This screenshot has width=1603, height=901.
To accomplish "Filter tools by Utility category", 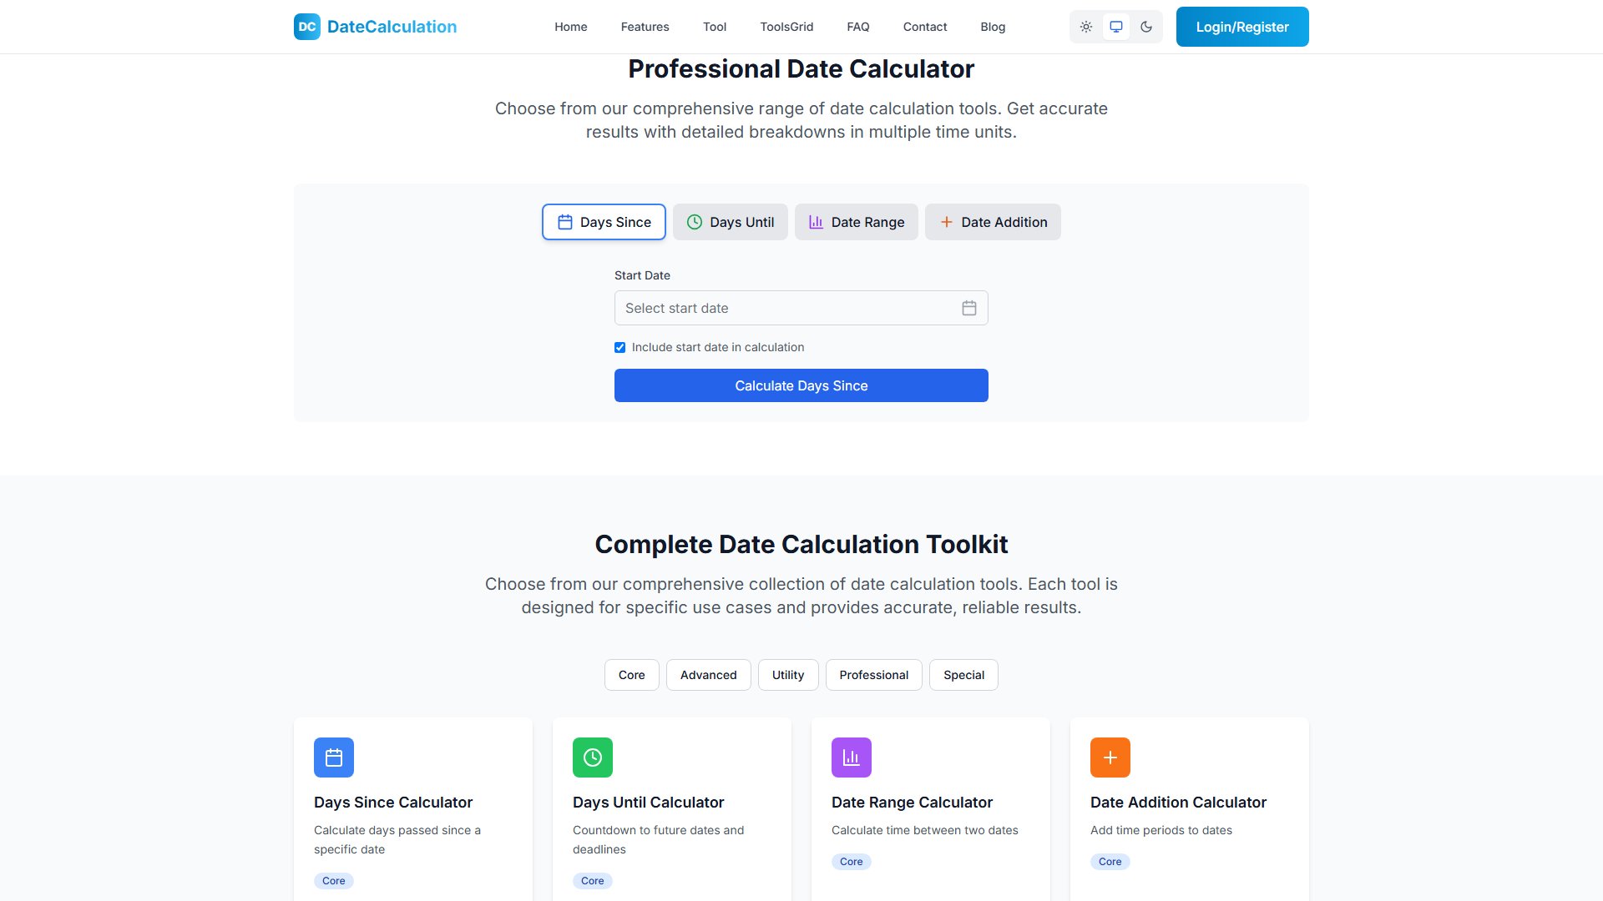I will coord(788,675).
